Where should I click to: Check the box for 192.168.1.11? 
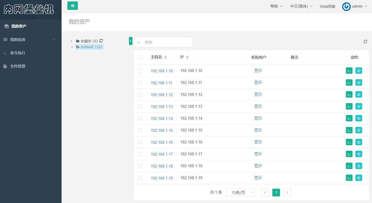pyautogui.click(x=140, y=82)
